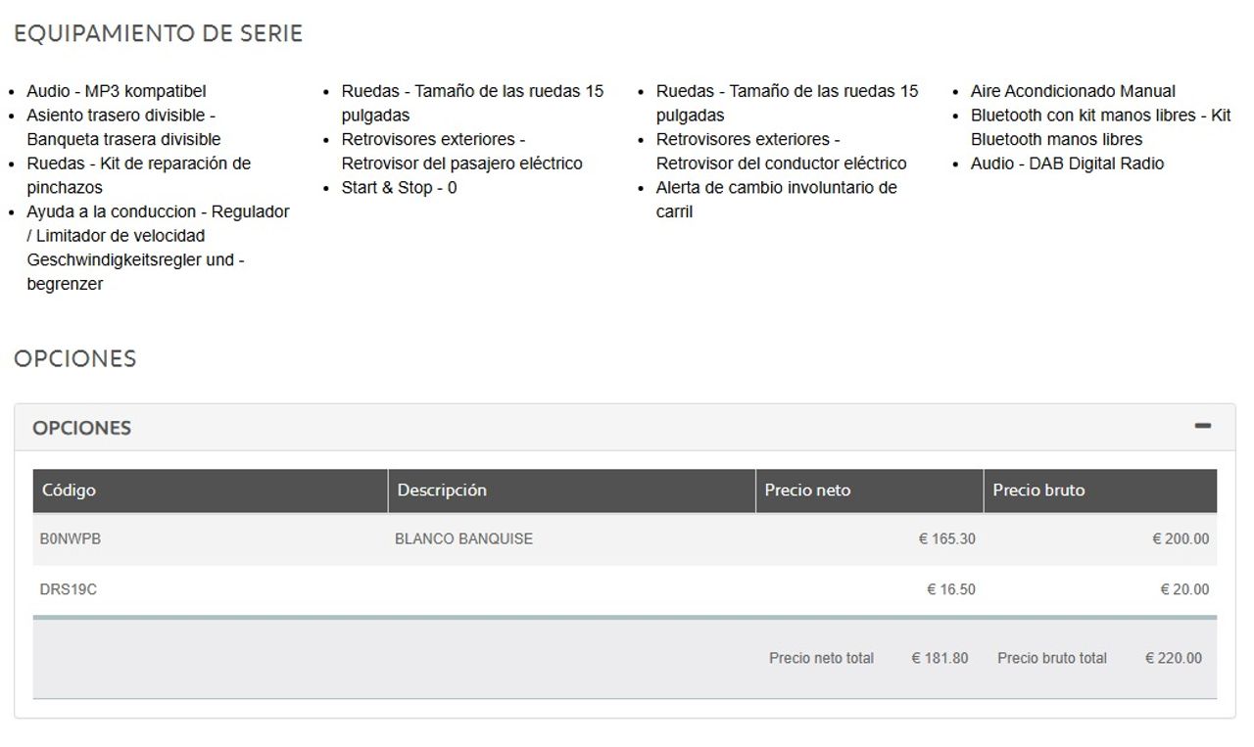Collapse the OPCIONES panel with minus icon

(x=1203, y=426)
